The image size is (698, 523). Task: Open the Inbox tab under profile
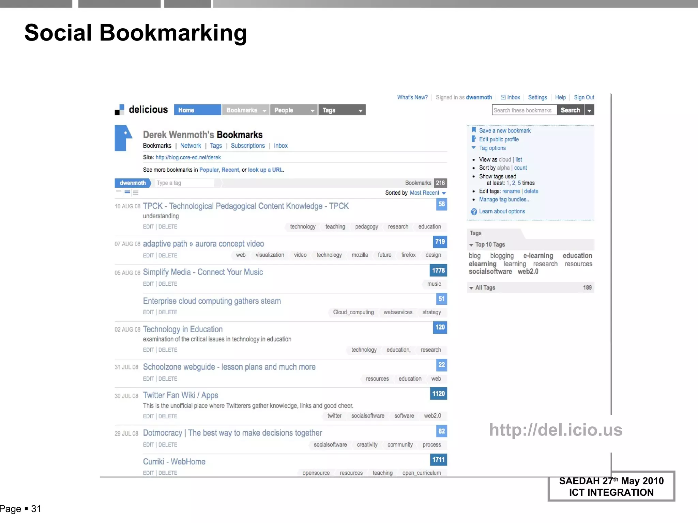point(280,146)
